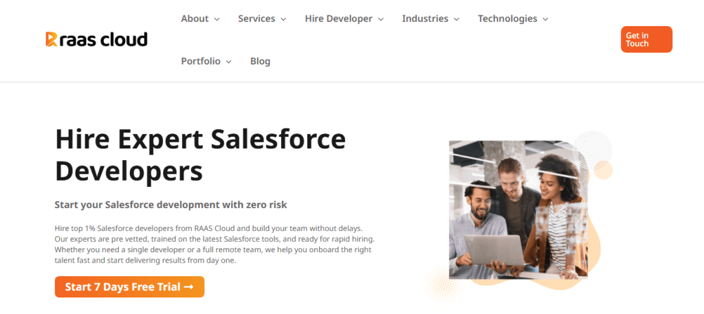This screenshot has width=704, height=314.
Task: Go to the Blog page
Action: [261, 61]
